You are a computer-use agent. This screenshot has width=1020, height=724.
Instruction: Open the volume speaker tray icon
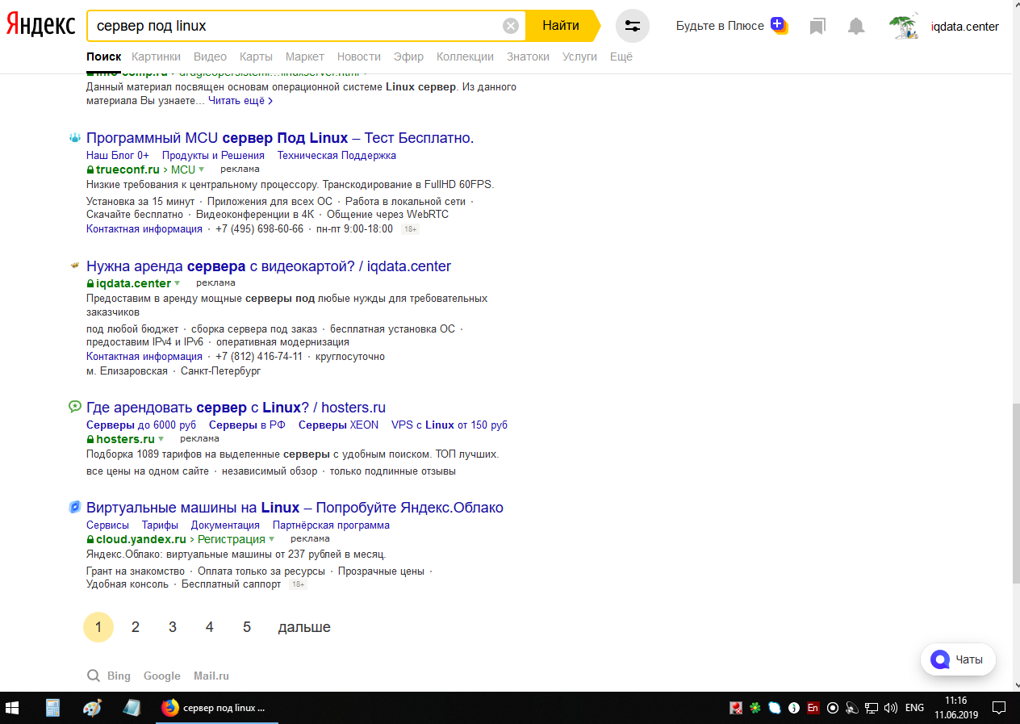tap(891, 708)
